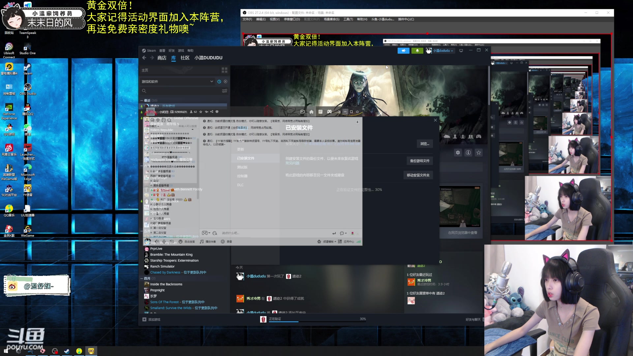Open game settings gear icon
The height and width of the screenshot is (356, 633).
[458, 153]
